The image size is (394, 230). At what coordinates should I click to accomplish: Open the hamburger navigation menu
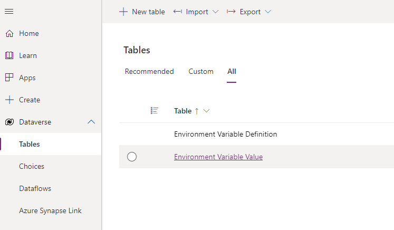(9, 11)
